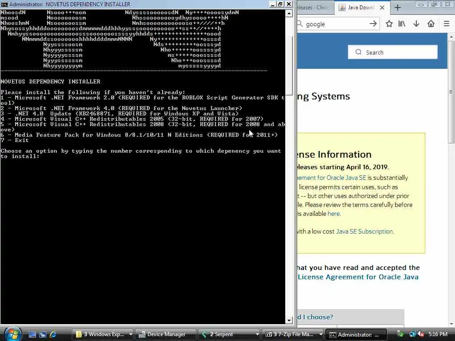Click the .NET Framework 4.0 option line
455x341 pixels.
(x=121, y=108)
